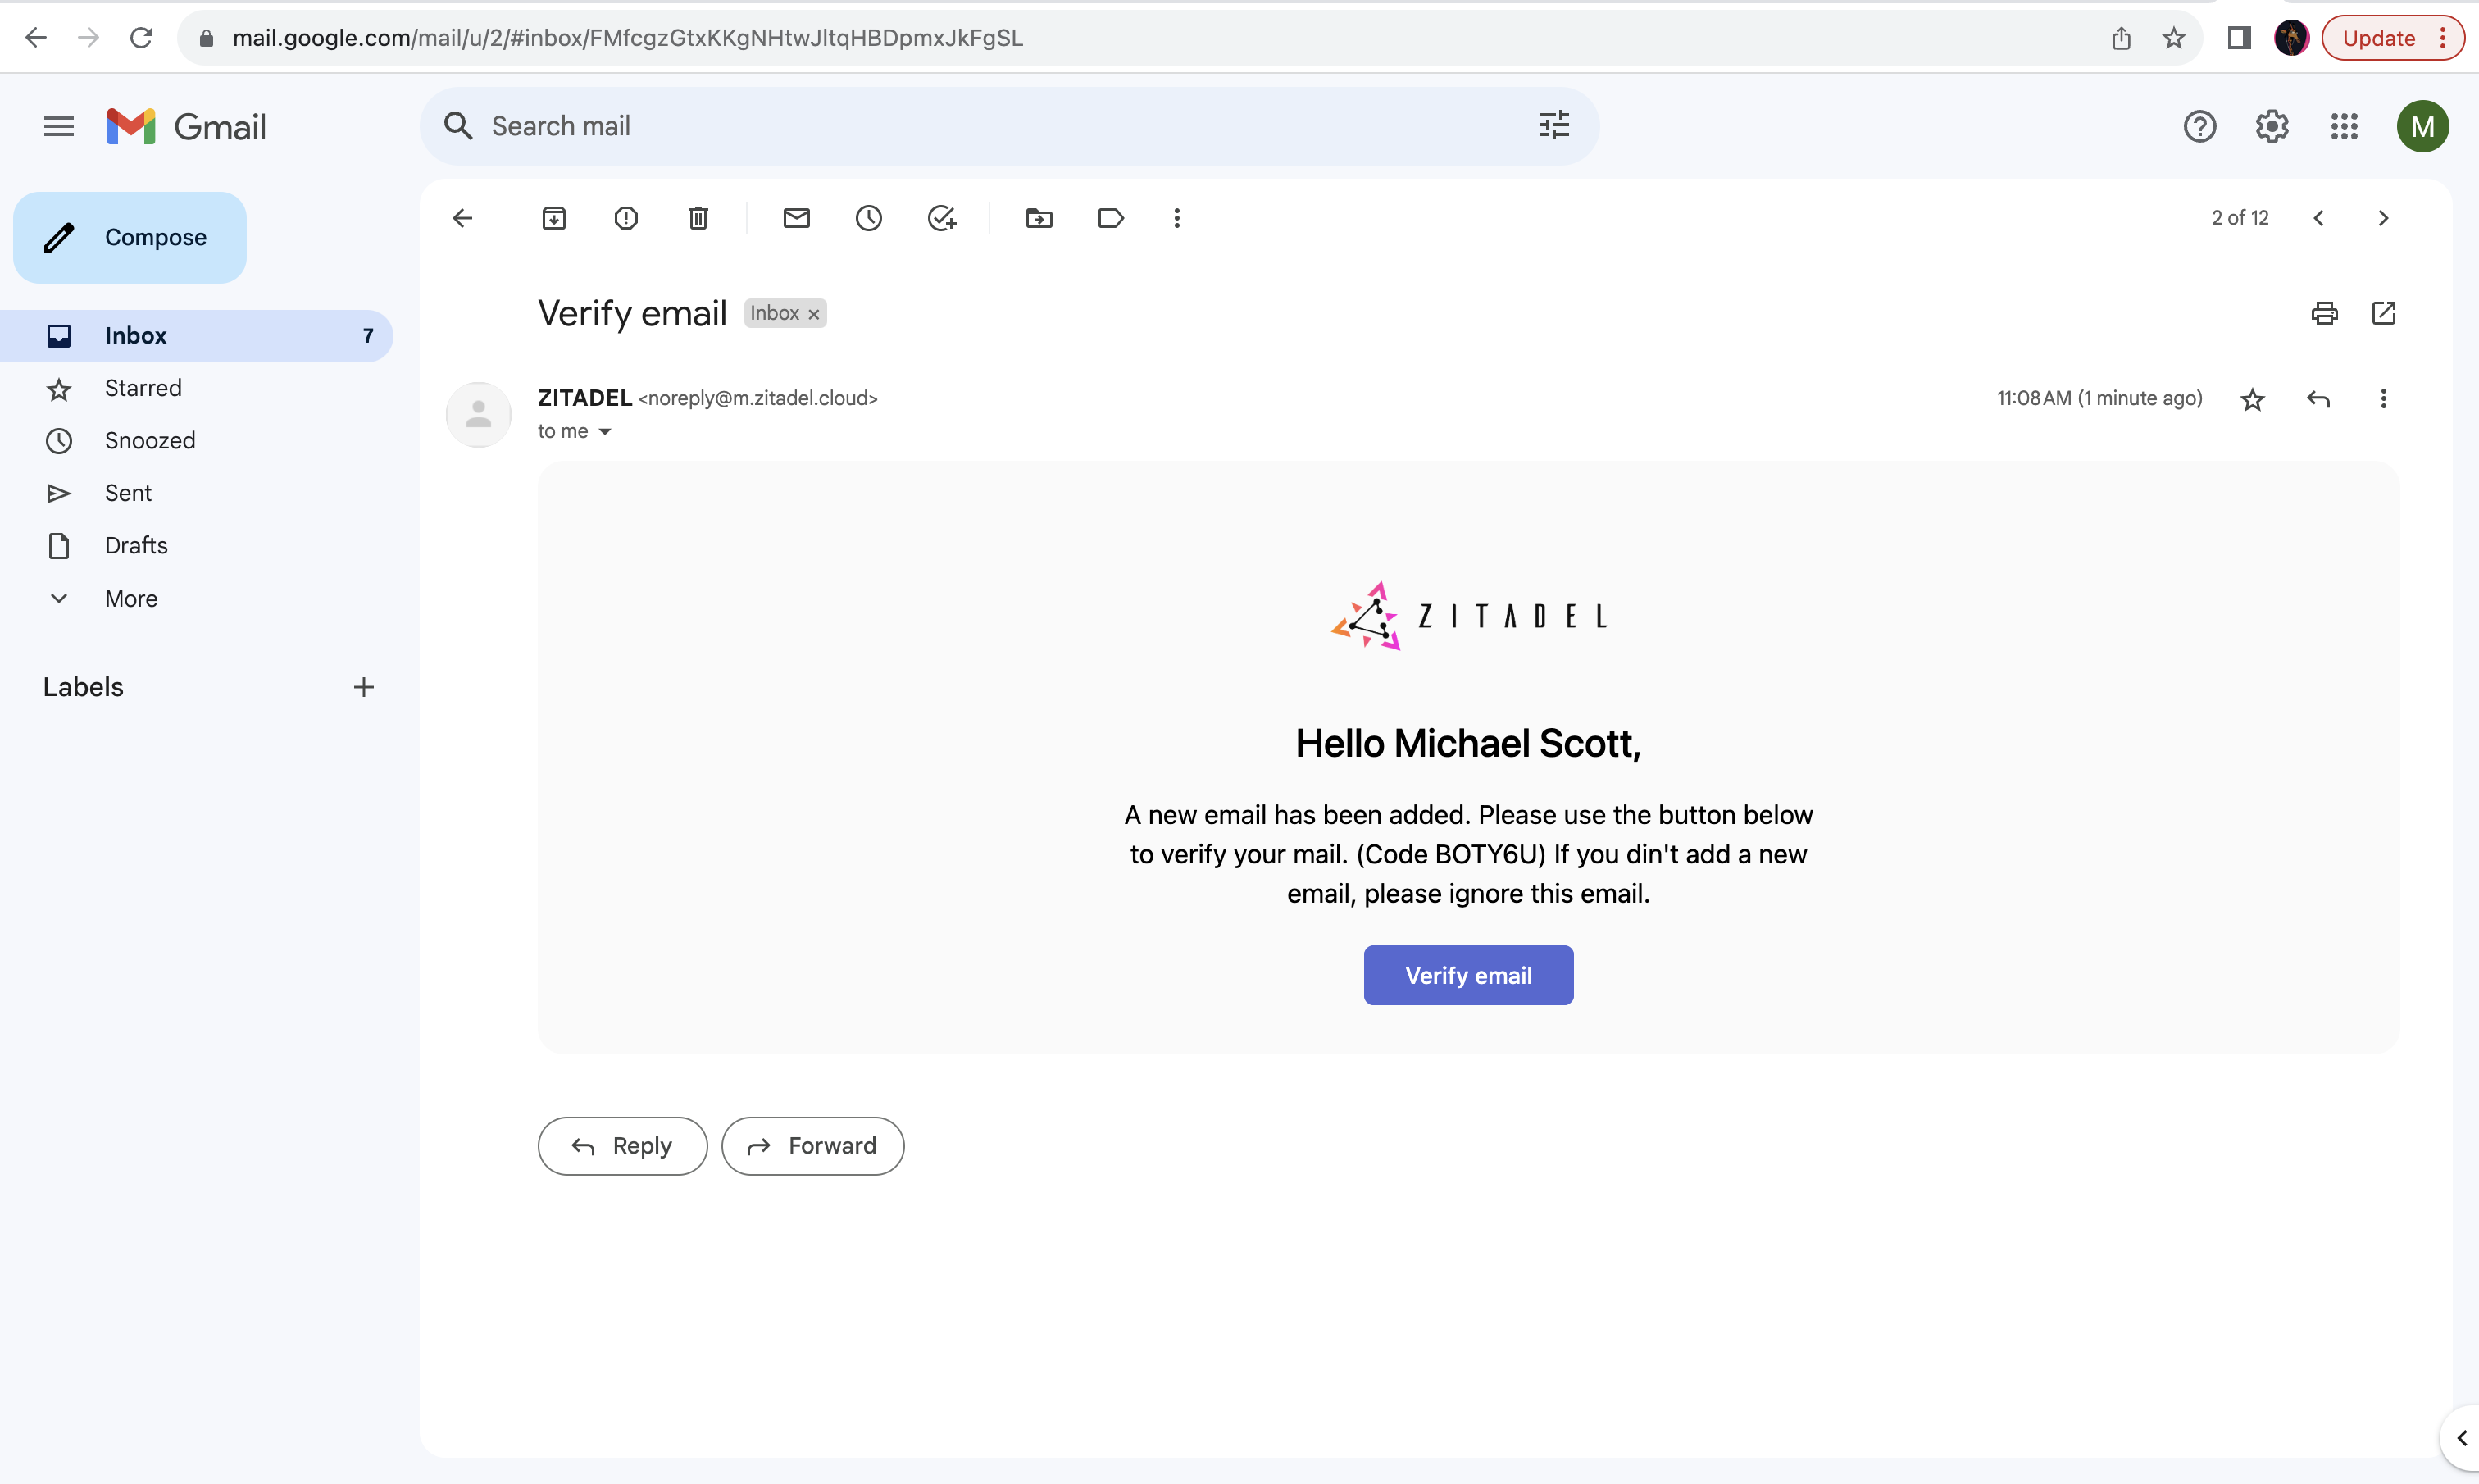
Task: Select Labels section in sidebar
Action: tap(83, 687)
